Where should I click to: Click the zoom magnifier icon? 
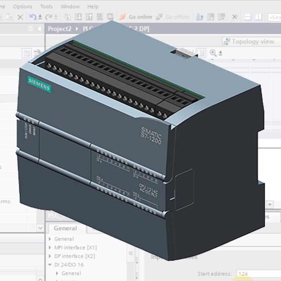213,53
